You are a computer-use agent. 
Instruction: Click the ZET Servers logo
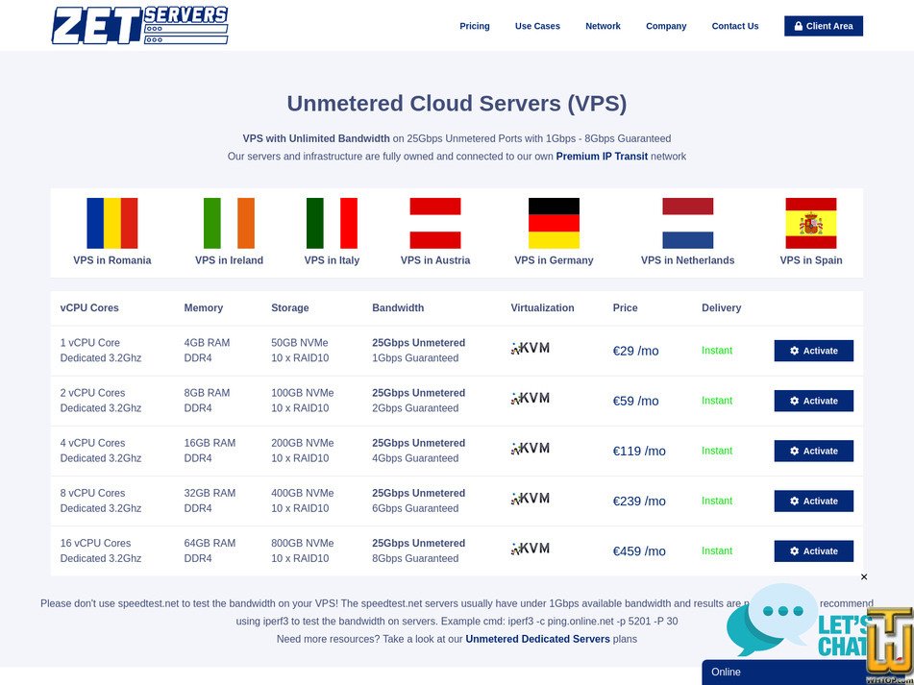click(x=140, y=26)
